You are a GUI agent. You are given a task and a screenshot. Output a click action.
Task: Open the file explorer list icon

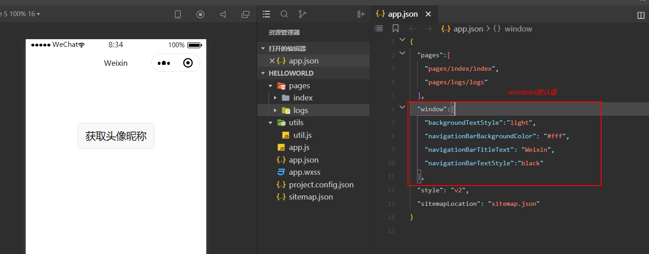266,14
